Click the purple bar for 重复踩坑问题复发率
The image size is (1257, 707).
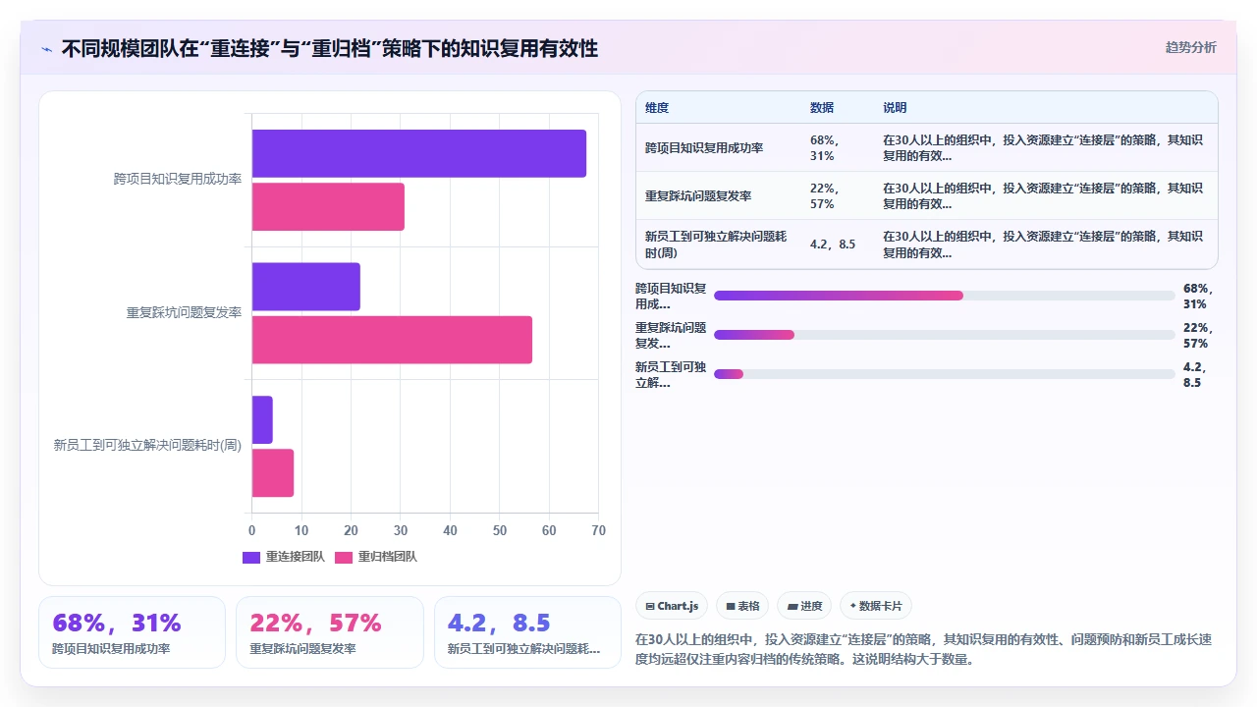[306, 287]
